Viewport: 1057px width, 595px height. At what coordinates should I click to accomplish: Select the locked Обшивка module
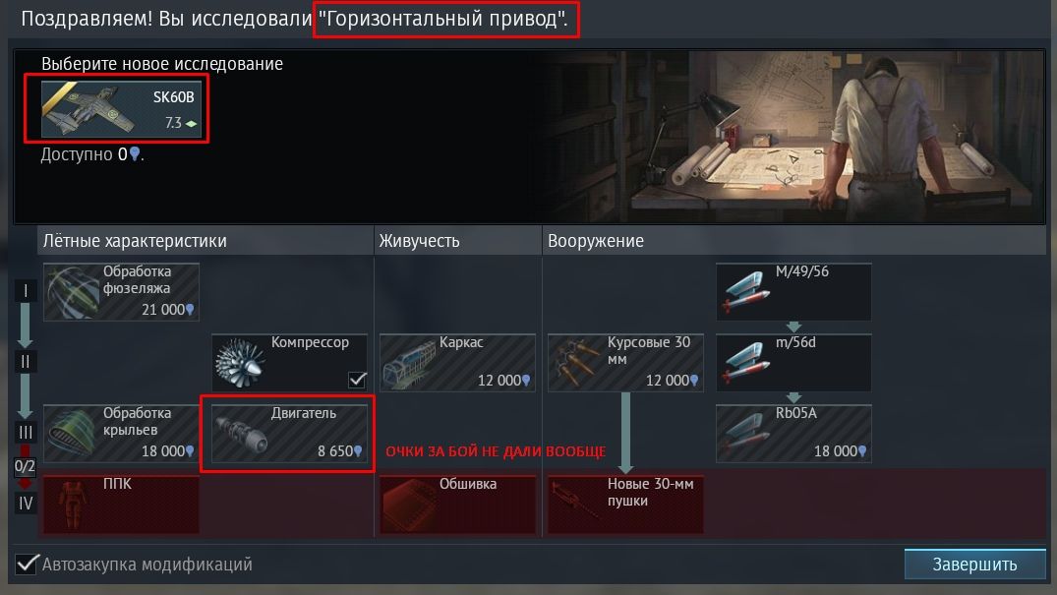pyautogui.click(x=458, y=505)
